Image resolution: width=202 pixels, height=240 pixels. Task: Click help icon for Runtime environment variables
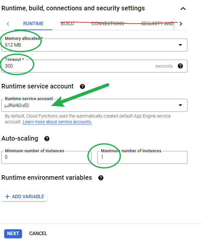[101, 178]
